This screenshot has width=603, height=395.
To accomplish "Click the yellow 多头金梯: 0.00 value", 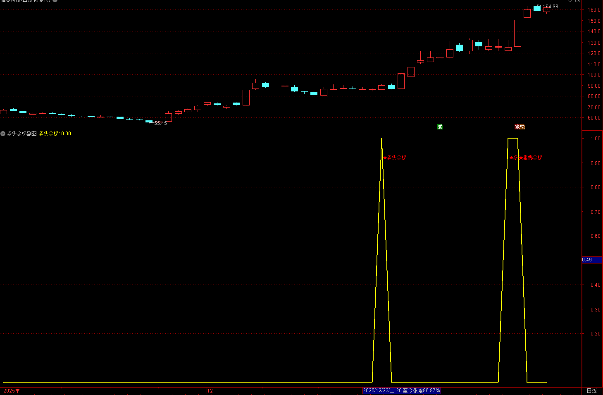I will tap(55, 134).
